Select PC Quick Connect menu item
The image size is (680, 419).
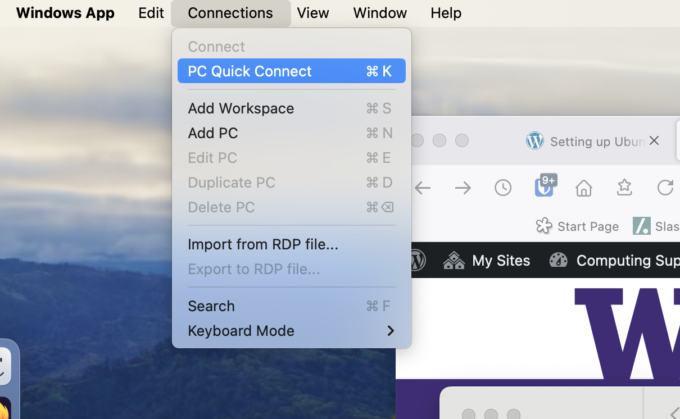point(291,71)
